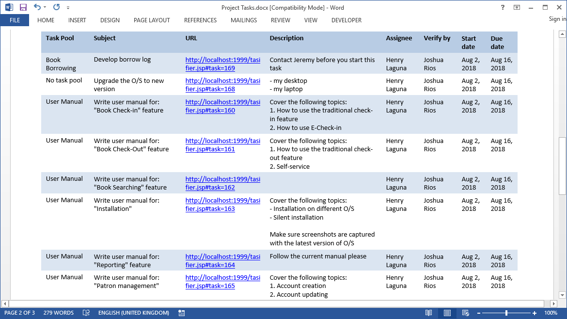This screenshot has height=319, width=567.
Task: Click the Task Pool column header
Action: click(60, 38)
